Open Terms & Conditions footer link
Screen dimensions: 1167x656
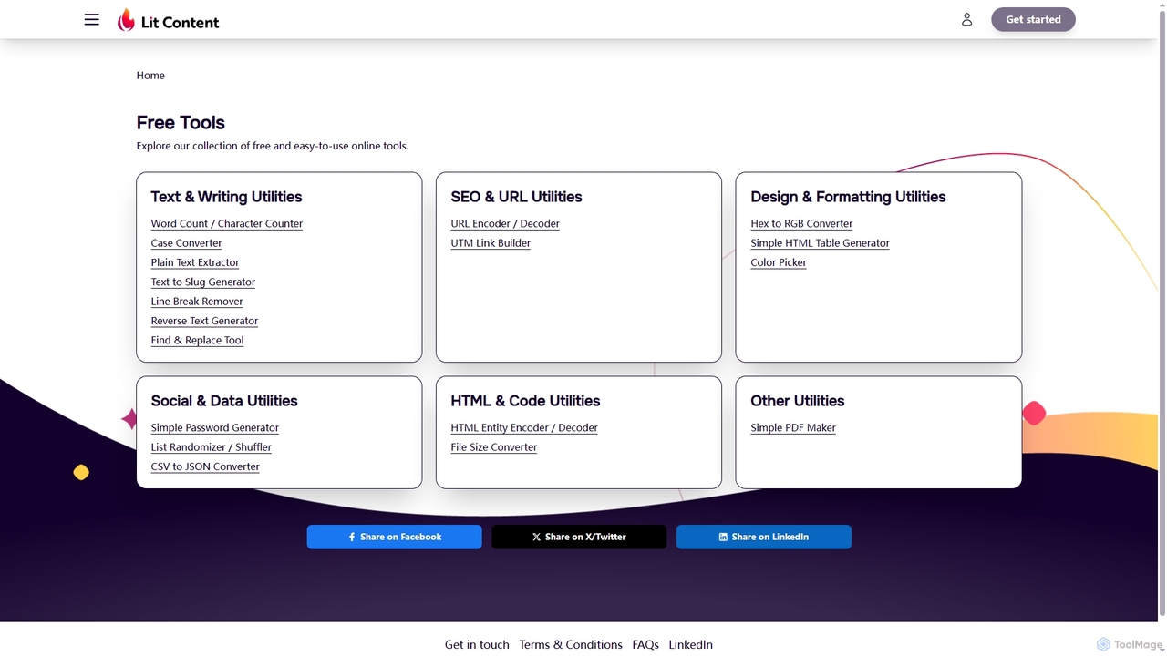(571, 644)
